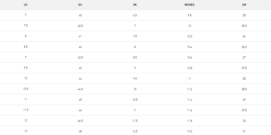
Task: Select UK size 6,5 cell
Action: coord(135,15)
